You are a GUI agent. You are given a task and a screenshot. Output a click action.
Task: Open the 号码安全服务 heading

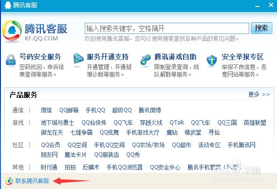[x=41, y=57]
